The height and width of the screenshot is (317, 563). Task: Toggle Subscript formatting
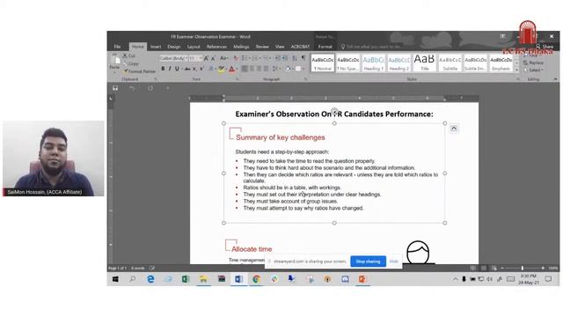(194, 69)
